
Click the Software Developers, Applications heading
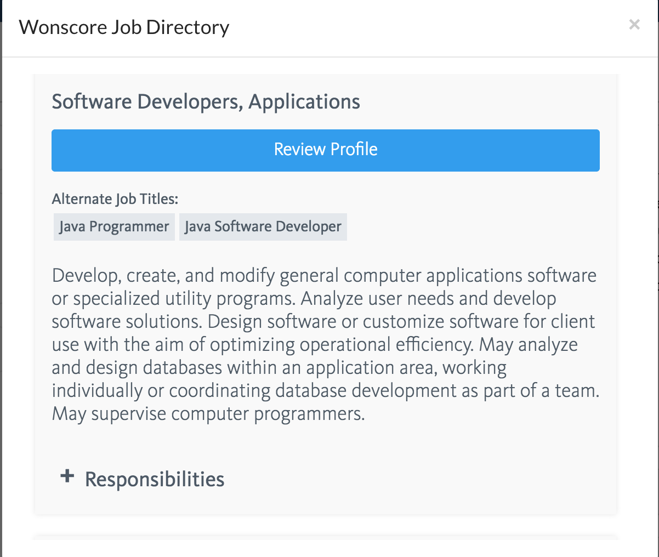pos(206,102)
